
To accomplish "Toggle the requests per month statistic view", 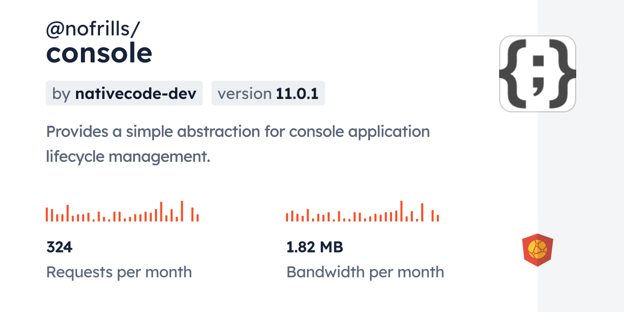I will point(119,272).
